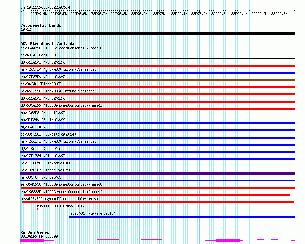
Task: Select nsv960814 (Sudmant2013) label
Action: pyautogui.click(x=92, y=213)
